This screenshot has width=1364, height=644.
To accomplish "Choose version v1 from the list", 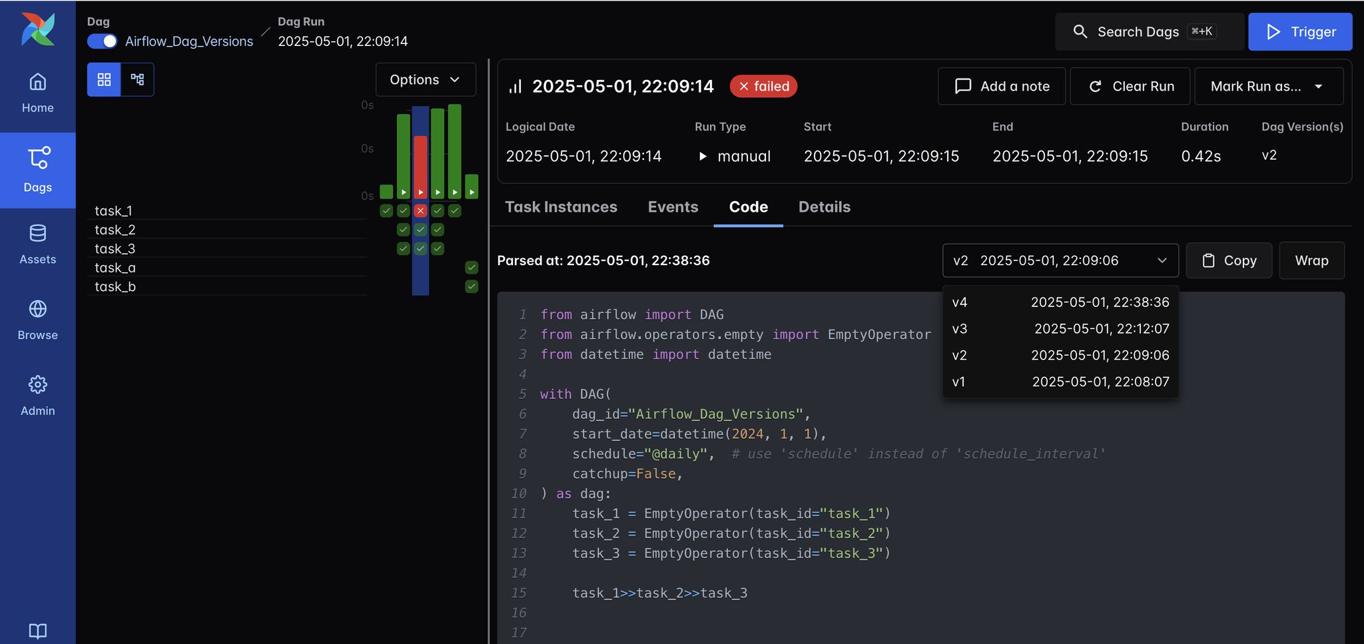I will (x=1060, y=382).
